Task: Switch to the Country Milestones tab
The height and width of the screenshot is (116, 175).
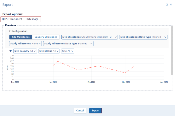Action: (46, 37)
